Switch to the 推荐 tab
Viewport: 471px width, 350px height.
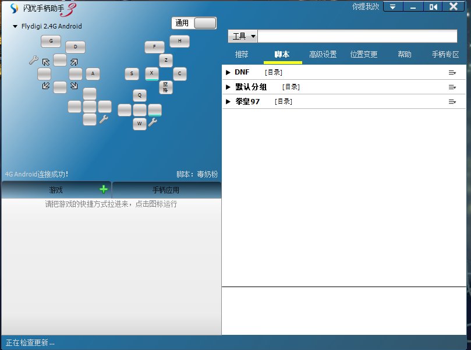point(242,54)
